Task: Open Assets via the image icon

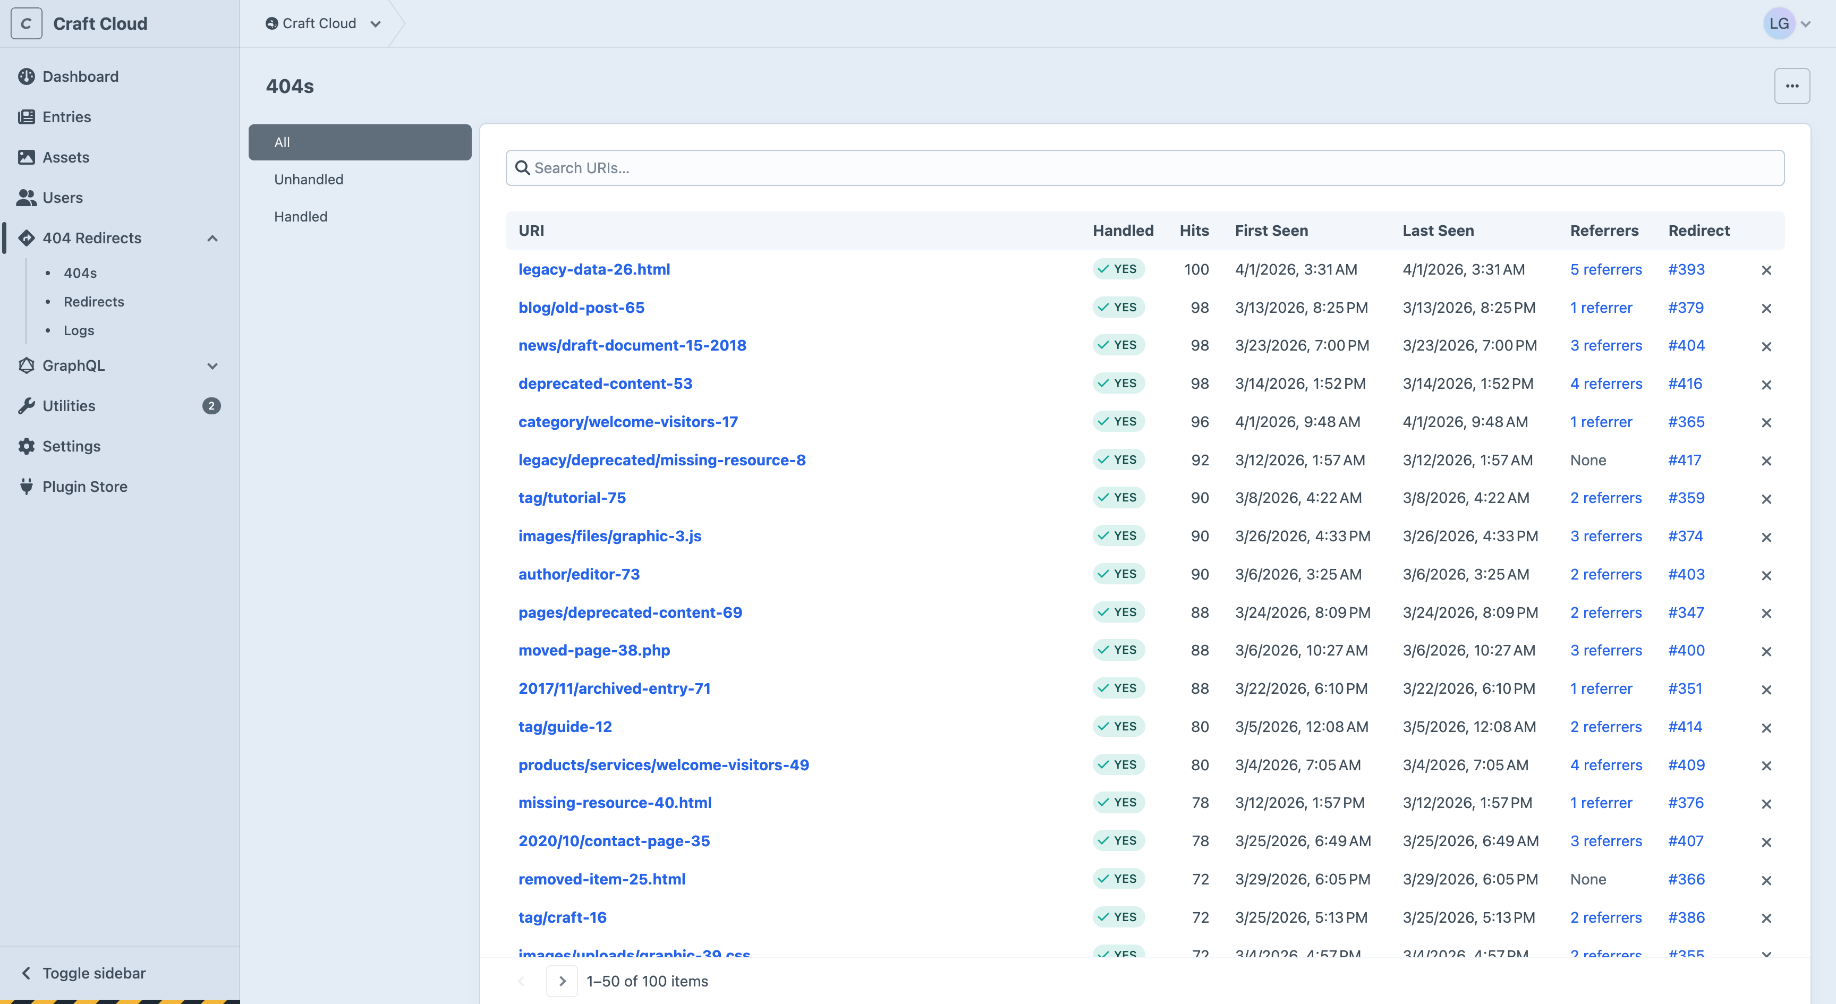Action: pos(27,157)
